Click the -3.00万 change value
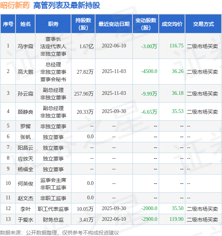Screen dimensions: 222x236 tap(149, 46)
